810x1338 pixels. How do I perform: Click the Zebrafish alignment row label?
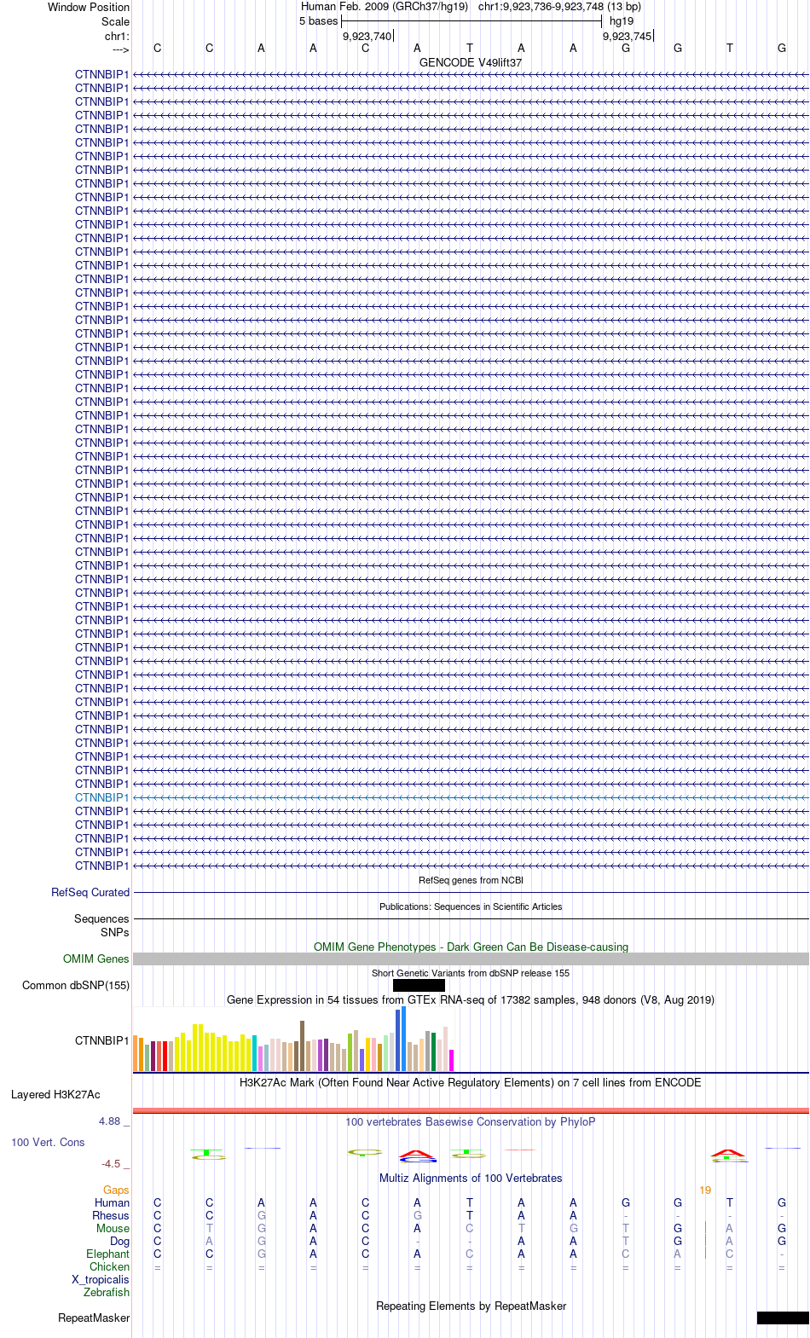click(107, 1292)
